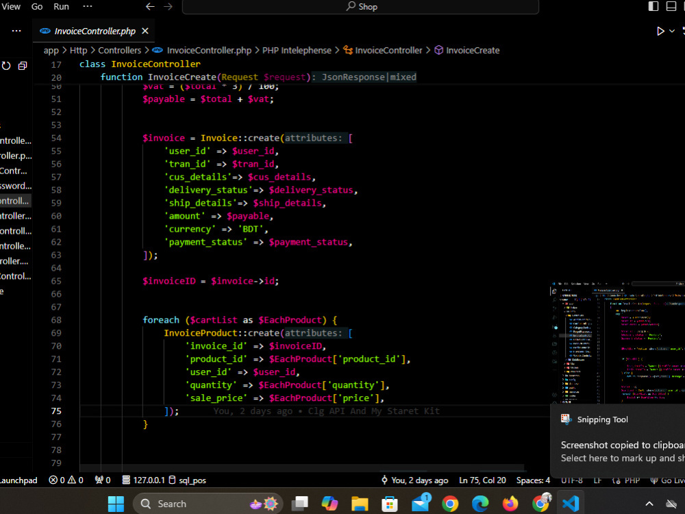
Task: Open Task View on taskbar
Action: coord(300,504)
